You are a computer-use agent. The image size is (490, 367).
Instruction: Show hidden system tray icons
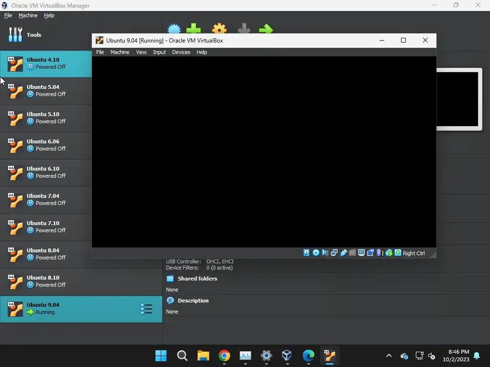point(389,356)
